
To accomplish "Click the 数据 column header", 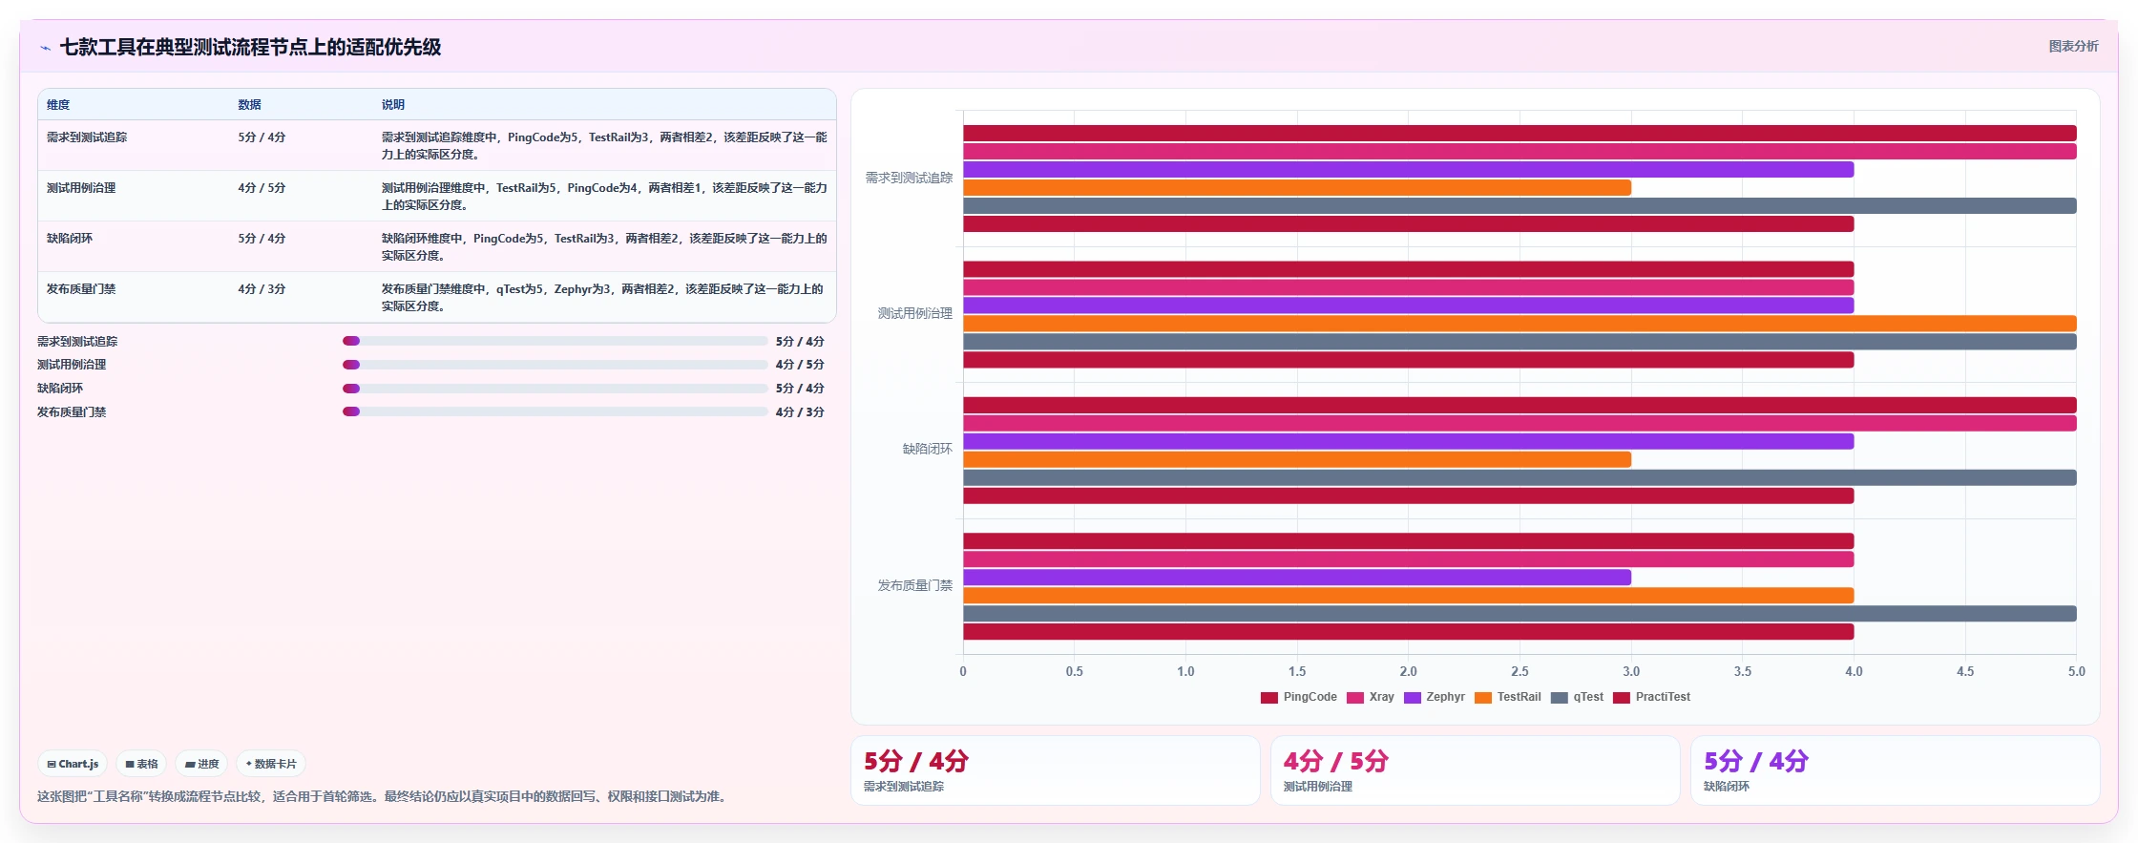I will click(250, 105).
